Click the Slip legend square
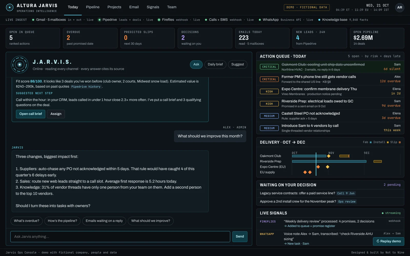Viewport: 410px width, 256px height. [x=399, y=142]
